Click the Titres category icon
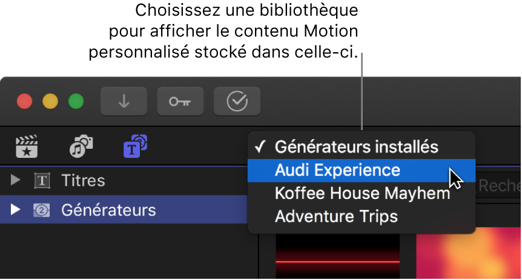 (42, 180)
